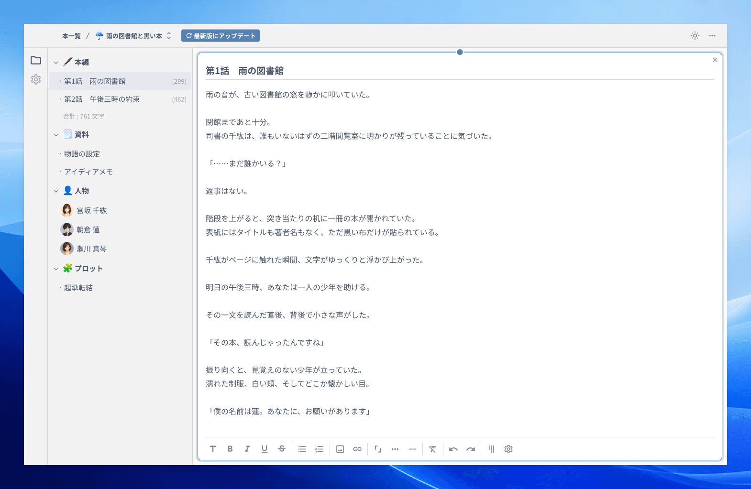Click the line 「その本、読んじゃったんですね」
Screen dimensions: 751x489
coord(266,343)
